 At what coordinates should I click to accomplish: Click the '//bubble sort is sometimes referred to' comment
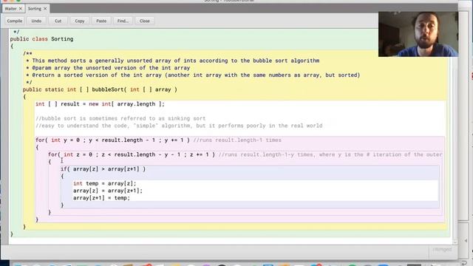point(120,118)
